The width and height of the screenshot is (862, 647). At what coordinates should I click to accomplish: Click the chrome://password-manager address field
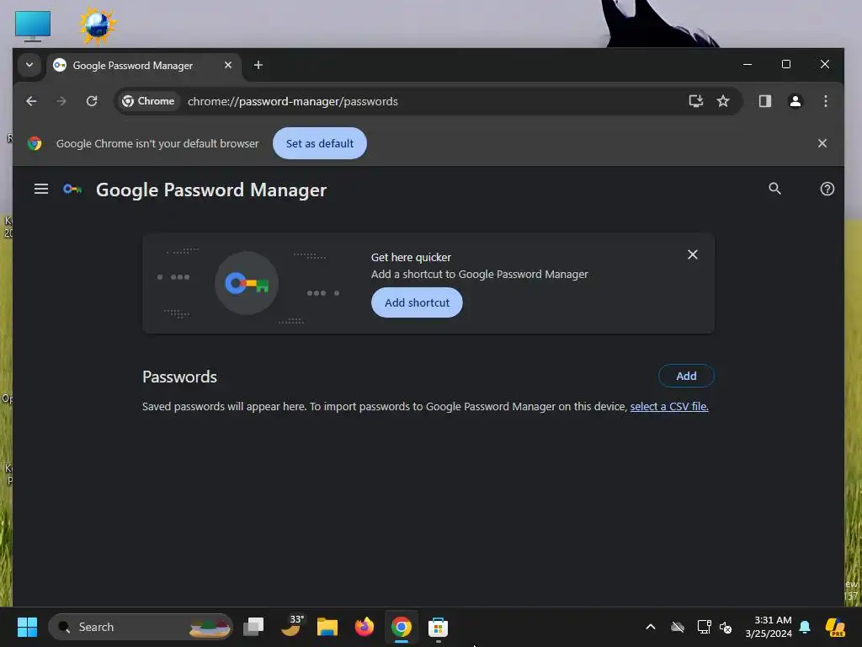428,101
